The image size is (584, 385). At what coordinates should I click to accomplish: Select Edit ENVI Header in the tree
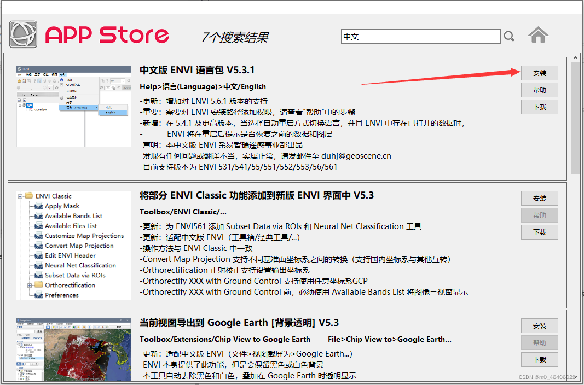pos(70,255)
